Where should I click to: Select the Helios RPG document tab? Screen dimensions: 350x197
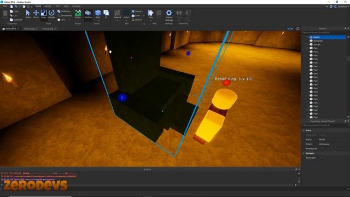(10, 29)
